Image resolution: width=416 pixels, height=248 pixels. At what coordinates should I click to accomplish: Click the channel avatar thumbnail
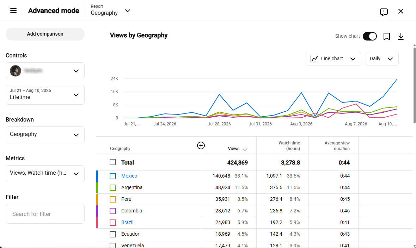tap(16, 71)
